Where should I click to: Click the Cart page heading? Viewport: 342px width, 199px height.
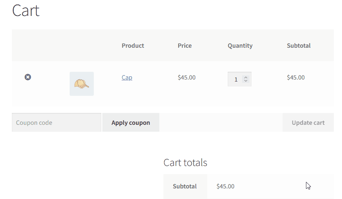point(26,11)
